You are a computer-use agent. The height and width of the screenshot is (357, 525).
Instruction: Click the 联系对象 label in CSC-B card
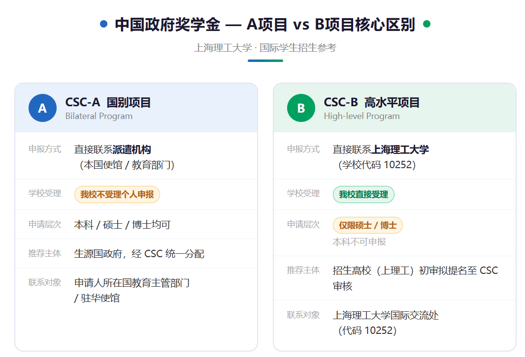pos(303,315)
